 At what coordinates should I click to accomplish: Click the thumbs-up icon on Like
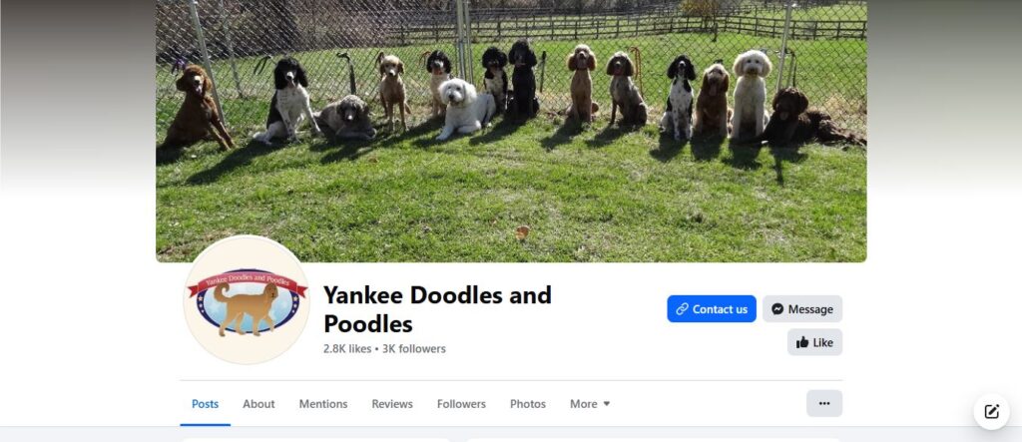click(x=802, y=342)
